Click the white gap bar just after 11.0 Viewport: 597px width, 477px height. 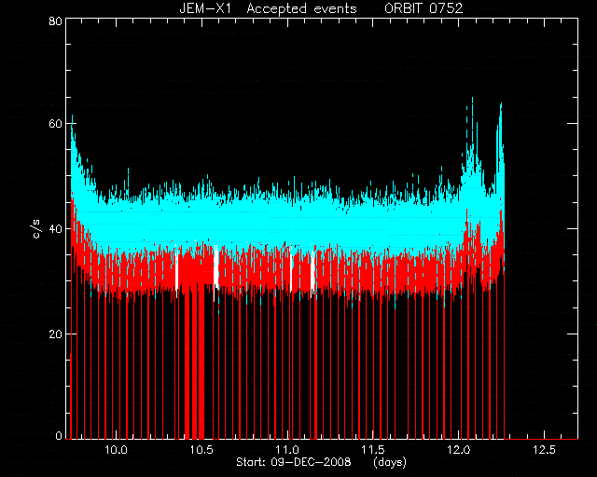click(291, 268)
